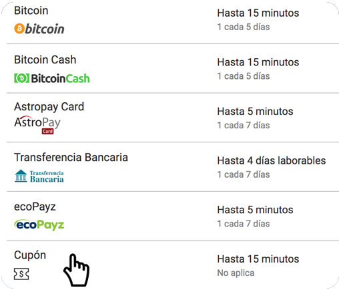The image size is (339, 290).
Task: Click No aplica under Cupón row
Action: [x=236, y=273]
